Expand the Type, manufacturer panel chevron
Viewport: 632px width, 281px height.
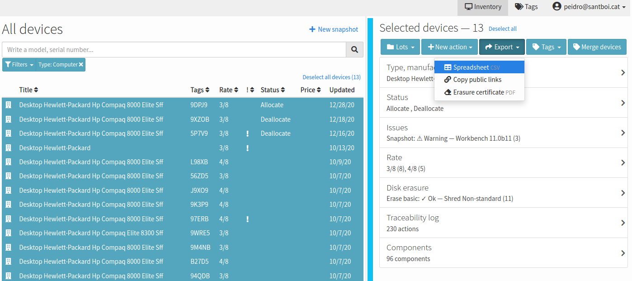point(623,73)
